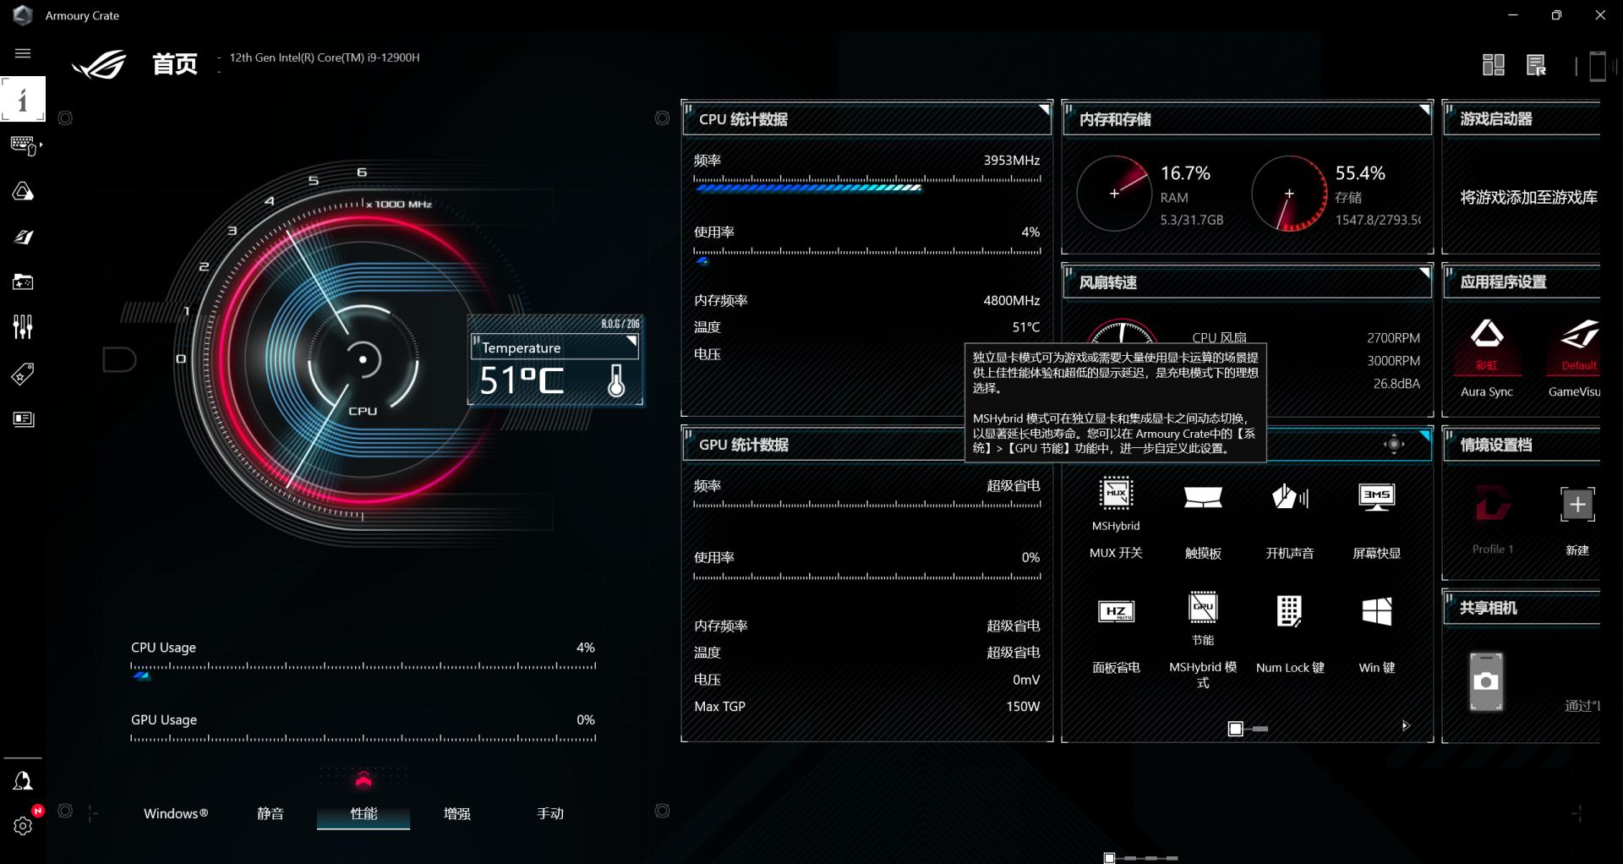
Task: Expand the CPU 统计数据 panel
Action: click(x=1046, y=108)
